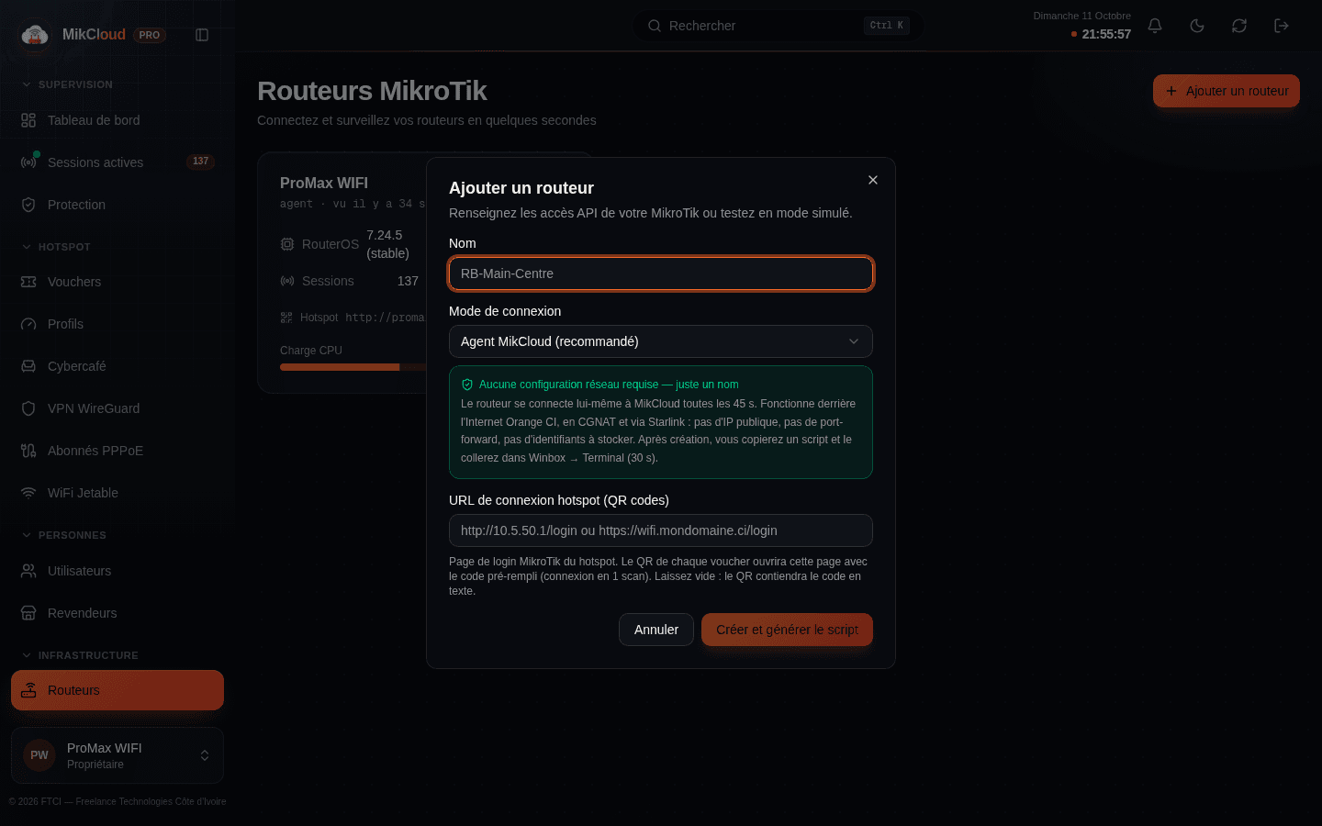Click the Rechercher search box
This screenshot has width=1322, height=826.
tap(779, 26)
